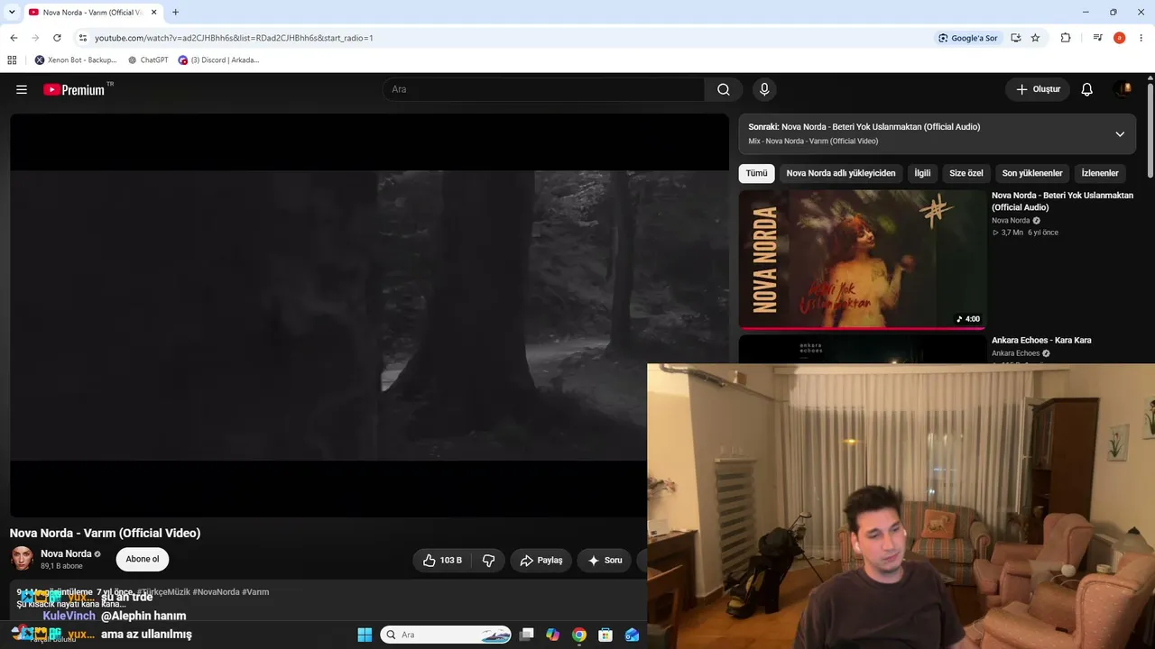
Task: Select the İlgili filter chip
Action: pos(922,173)
